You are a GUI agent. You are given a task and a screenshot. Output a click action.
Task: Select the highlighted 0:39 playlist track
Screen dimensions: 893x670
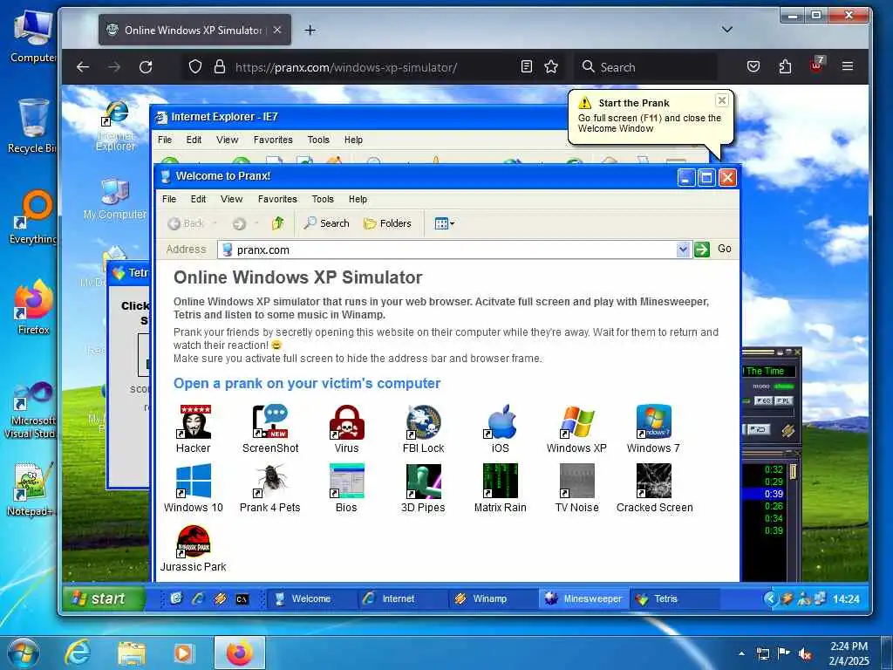coord(764,494)
